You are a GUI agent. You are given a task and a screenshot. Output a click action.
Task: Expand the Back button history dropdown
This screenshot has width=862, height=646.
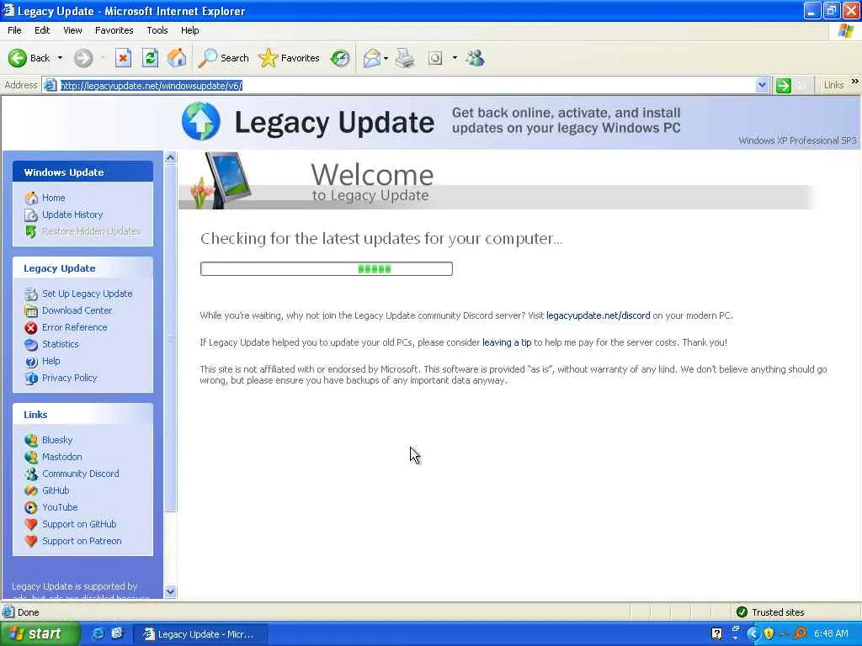pyautogui.click(x=60, y=58)
